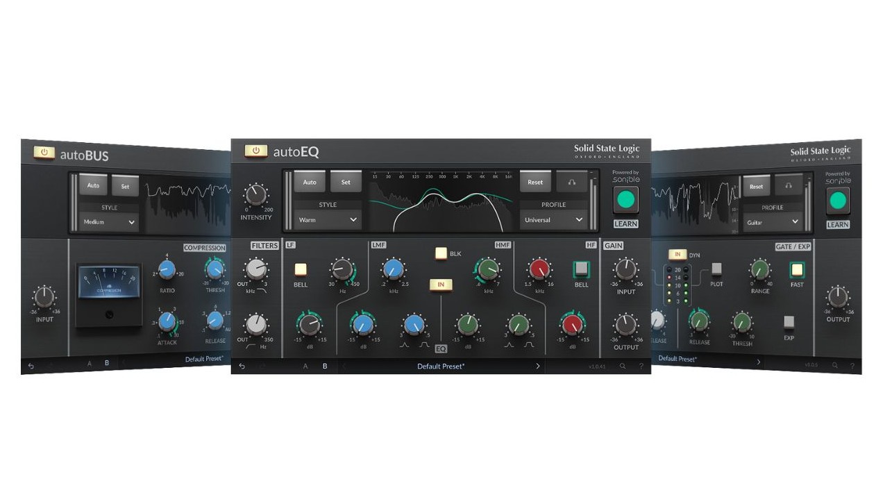Click the Reset button in autoEQ
The width and height of the screenshot is (883, 497).
click(535, 182)
